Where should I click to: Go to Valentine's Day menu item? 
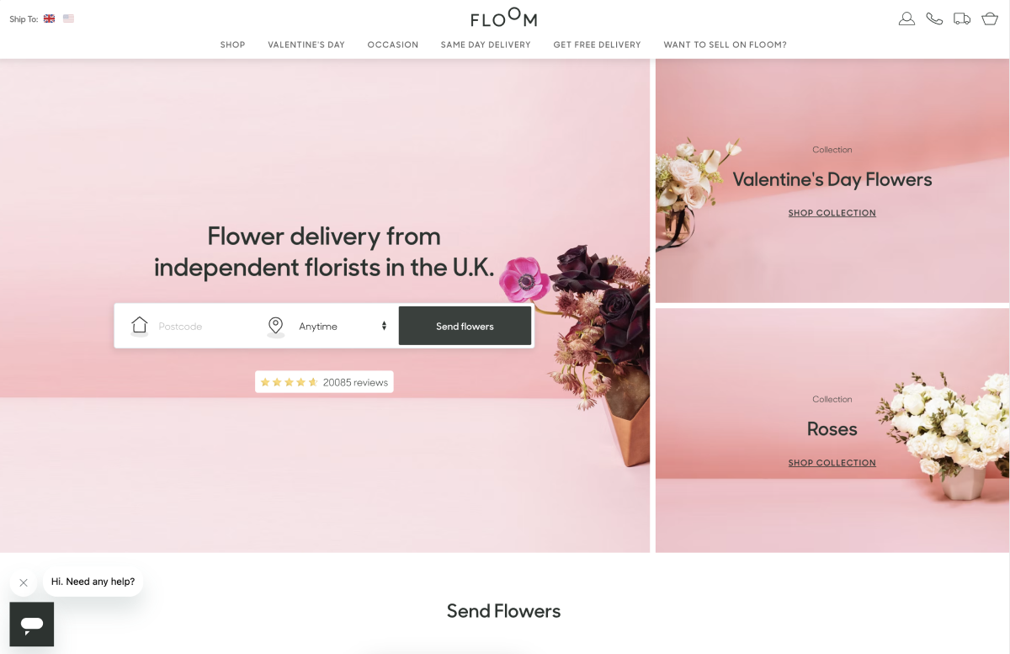306,45
